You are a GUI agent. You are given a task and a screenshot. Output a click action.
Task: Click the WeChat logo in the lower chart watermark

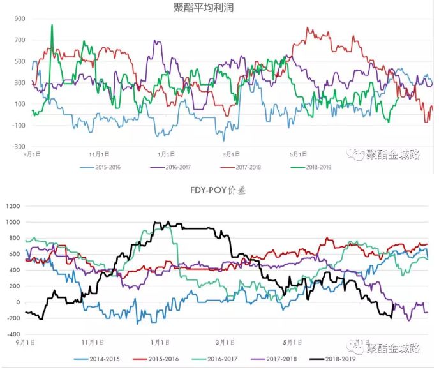click(356, 348)
